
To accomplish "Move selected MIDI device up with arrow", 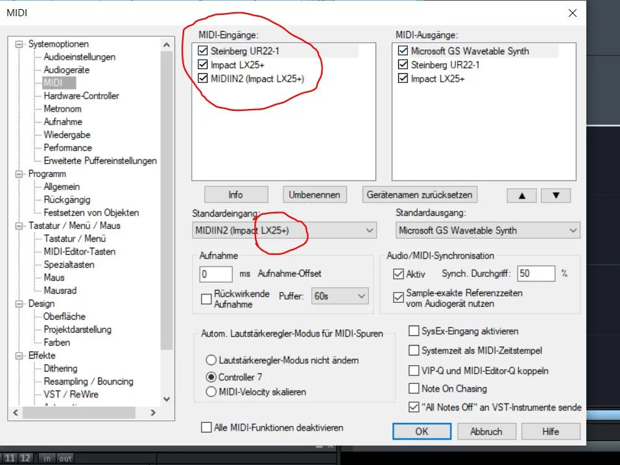I will [521, 195].
